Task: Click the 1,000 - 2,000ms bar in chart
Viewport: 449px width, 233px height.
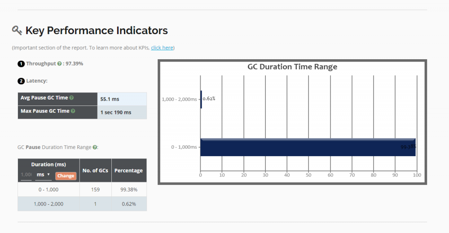Action: [x=201, y=99]
